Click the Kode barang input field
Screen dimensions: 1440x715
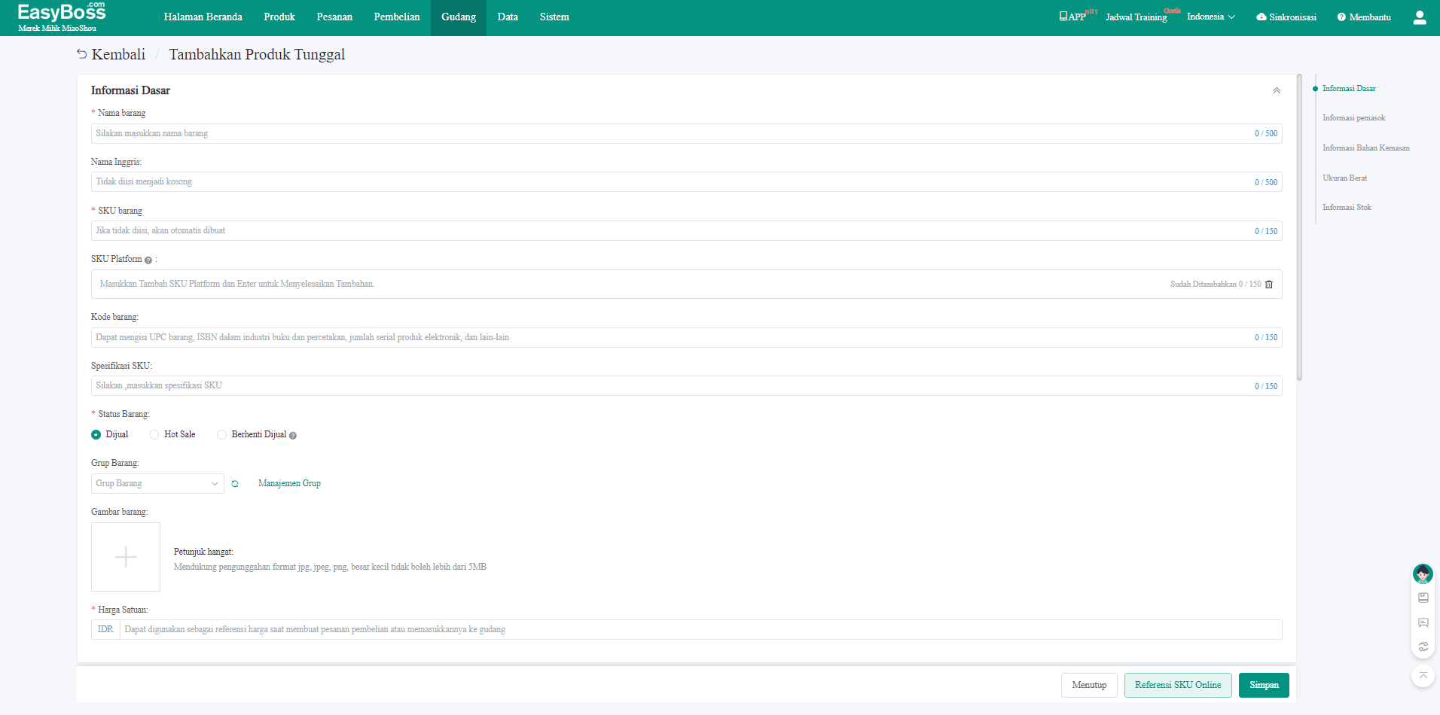pos(686,337)
